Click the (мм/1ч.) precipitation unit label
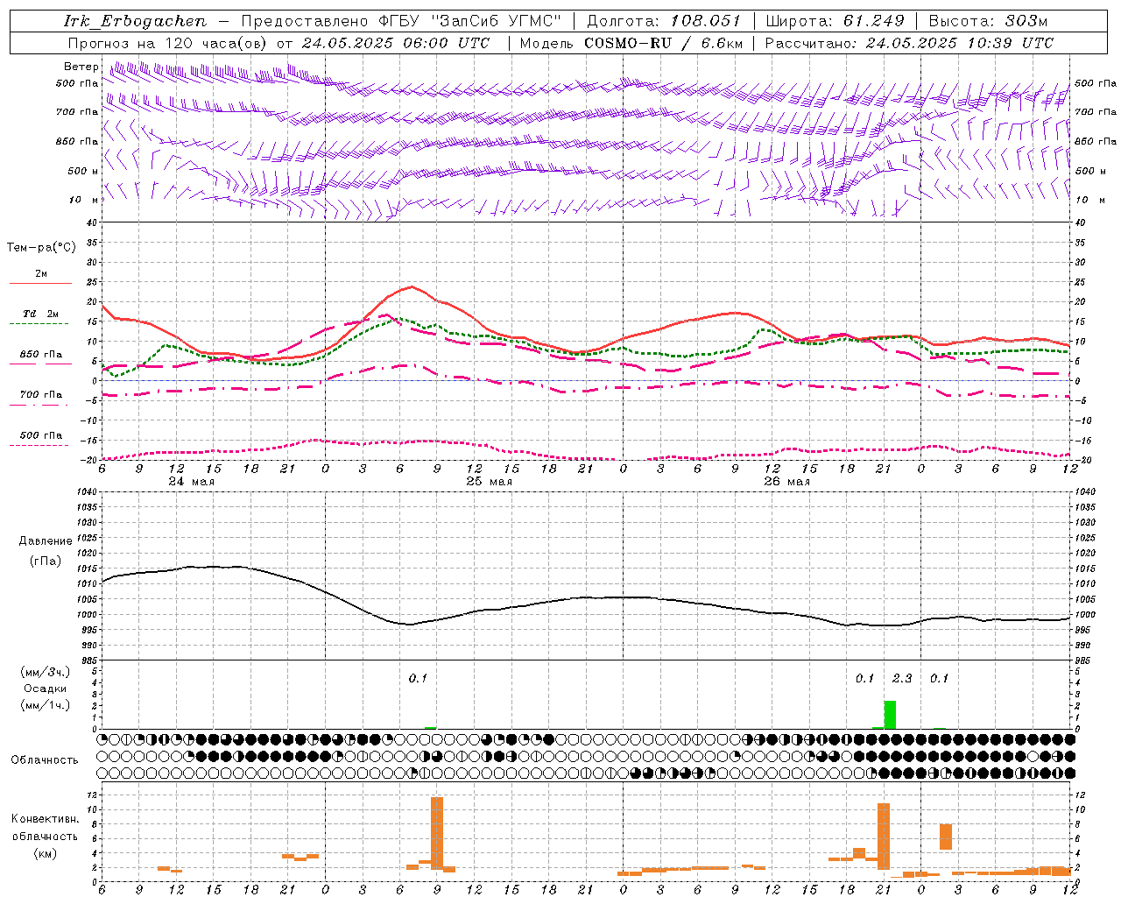The width and height of the screenshot is (1121, 897). pyautogui.click(x=45, y=705)
